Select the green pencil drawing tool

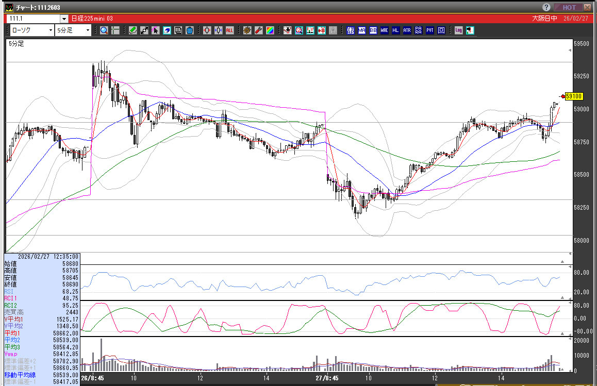pyautogui.click(x=132, y=30)
